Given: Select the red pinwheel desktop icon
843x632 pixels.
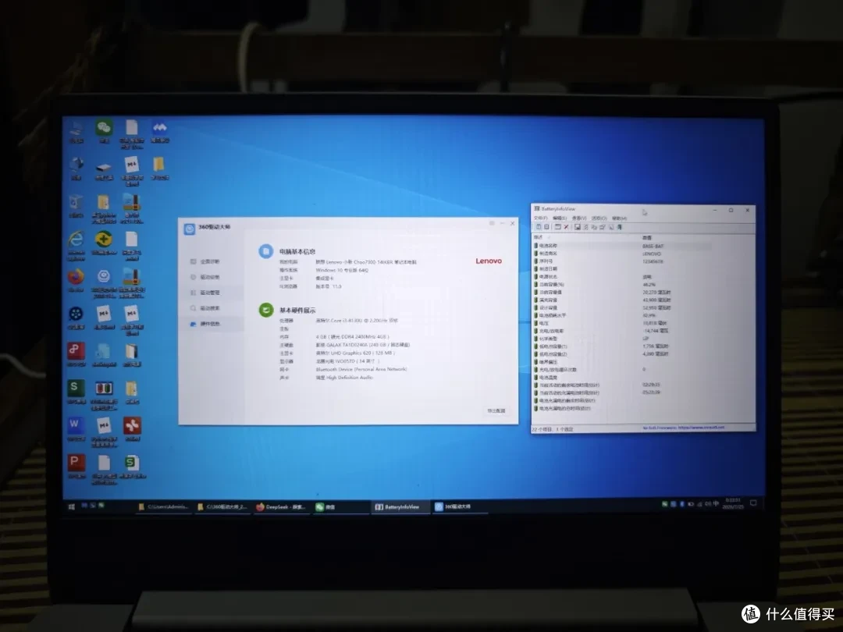Looking at the screenshot, I should (x=132, y=429).
